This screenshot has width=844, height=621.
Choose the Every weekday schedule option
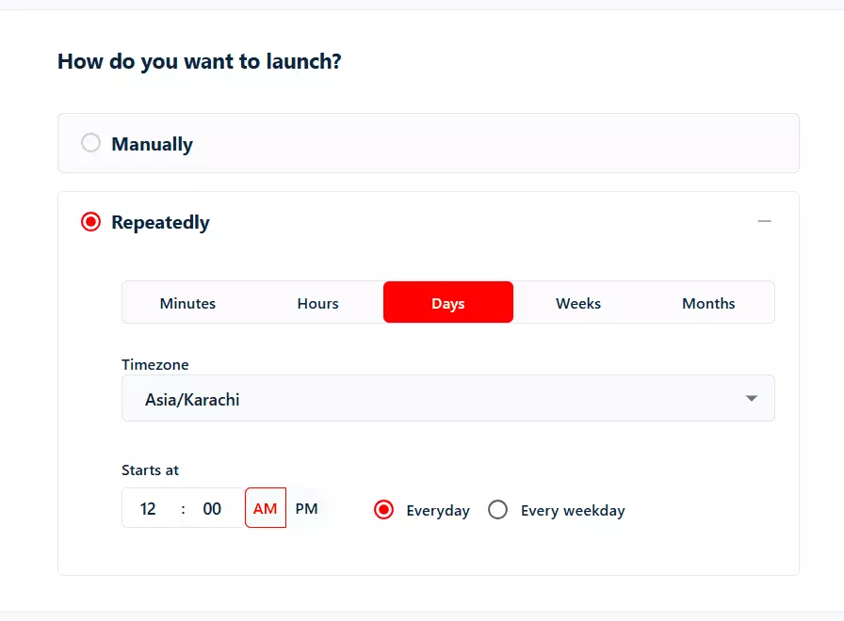[498, 509]
